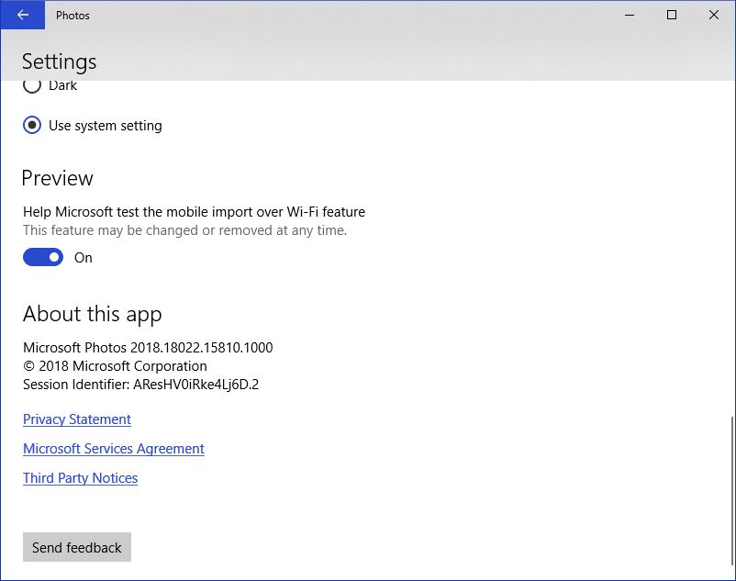This screenshot has height=581, width=736.
Task: Click the Help Microsoft test mobile import text
Action: coord(194,212)
